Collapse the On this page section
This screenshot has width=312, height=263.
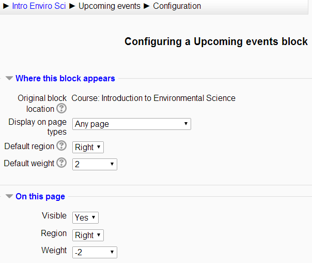coord(9,196)
